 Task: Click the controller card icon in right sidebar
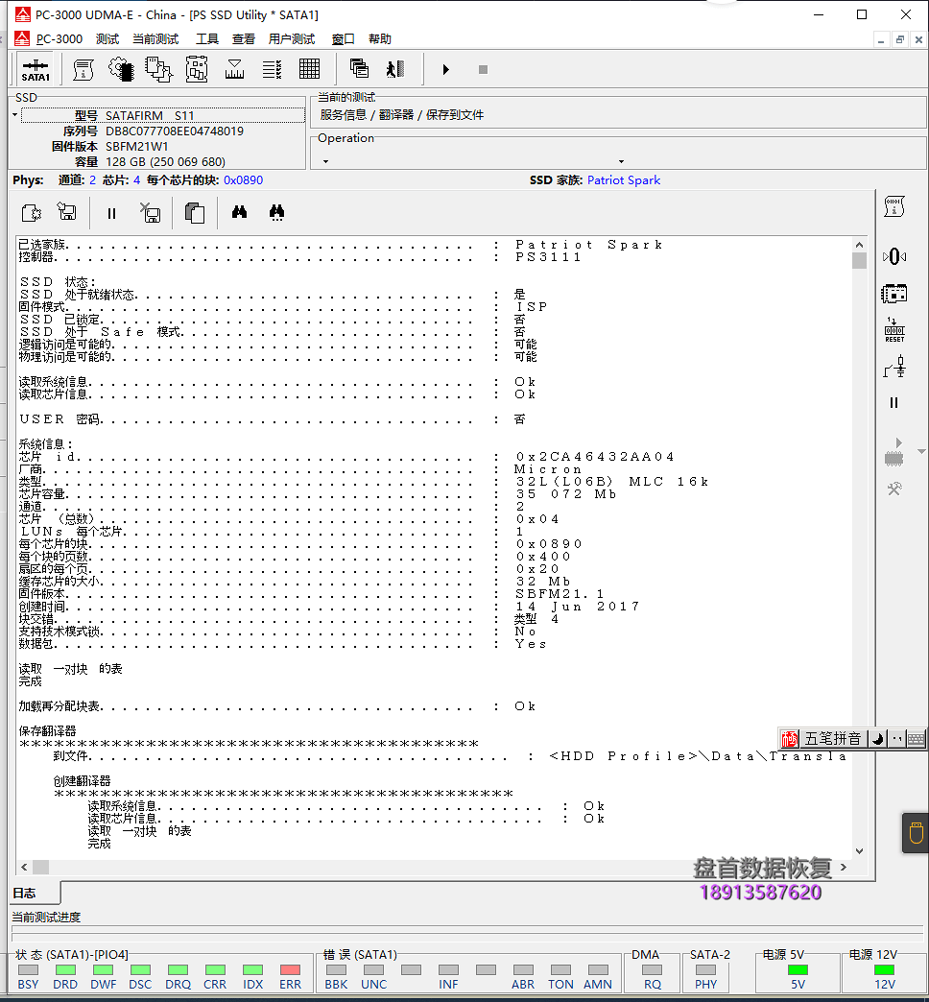pyautogui.click(x=894, y=294)
